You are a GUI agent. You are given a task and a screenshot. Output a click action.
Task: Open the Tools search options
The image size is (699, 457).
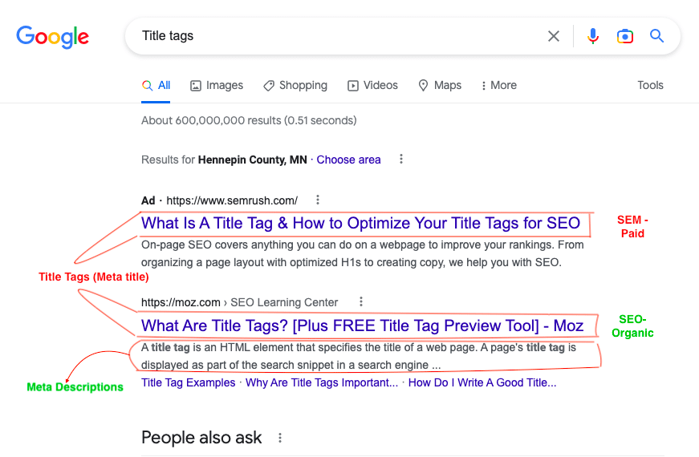click(650, 85)
